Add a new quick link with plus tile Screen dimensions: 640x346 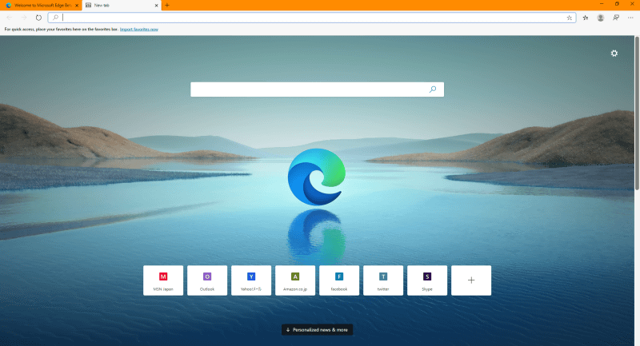point(471,280)
